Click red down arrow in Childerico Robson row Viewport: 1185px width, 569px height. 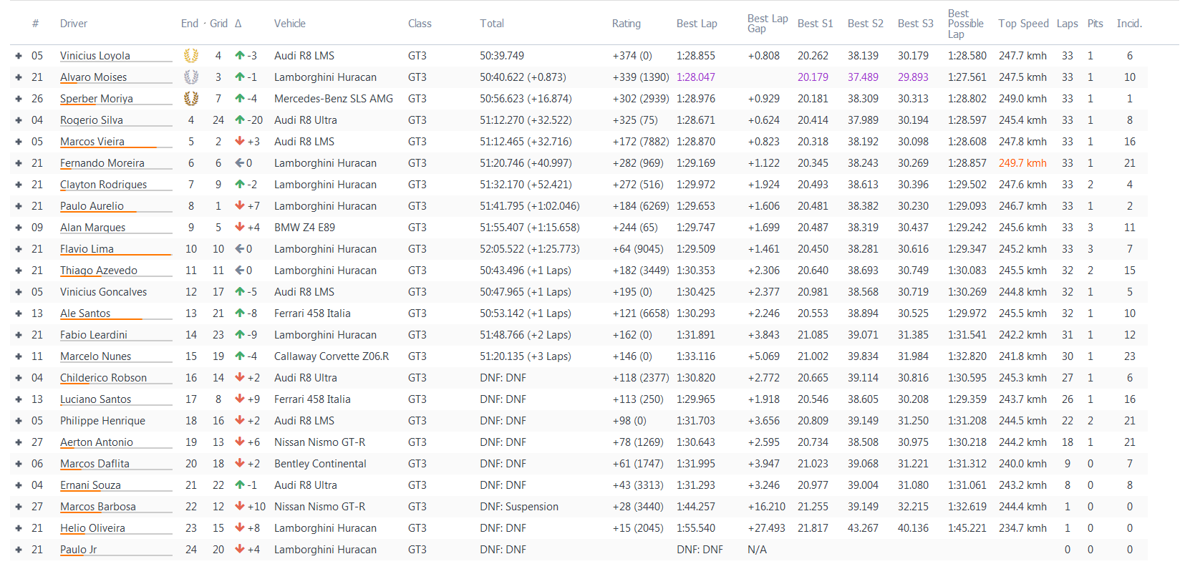tap(240, 377)
